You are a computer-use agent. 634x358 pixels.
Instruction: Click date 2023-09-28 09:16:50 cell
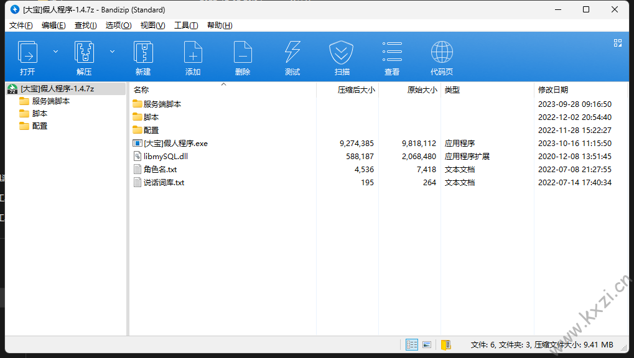574,104
